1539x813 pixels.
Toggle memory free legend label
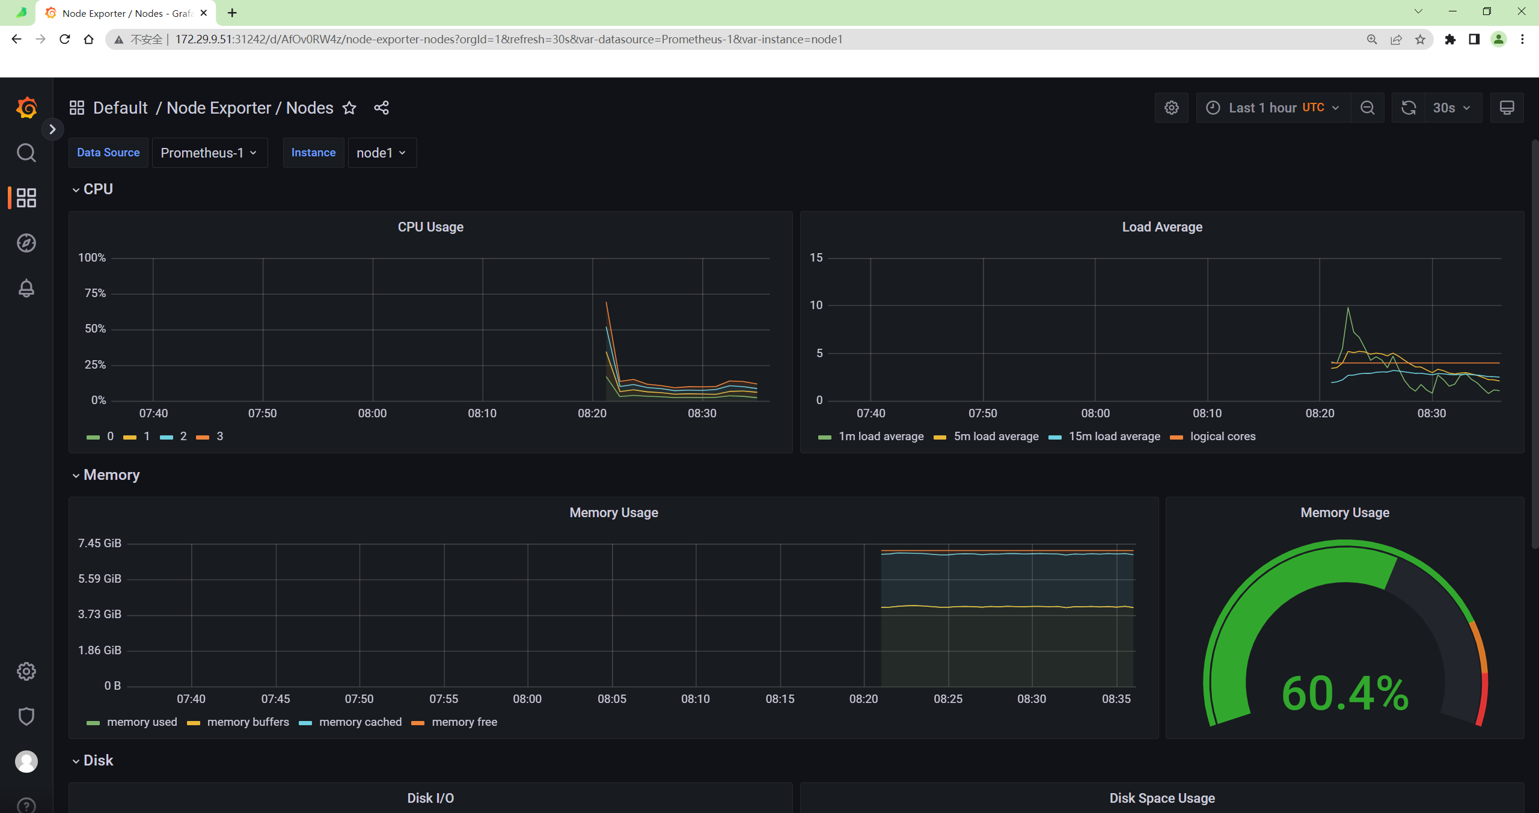464,722
